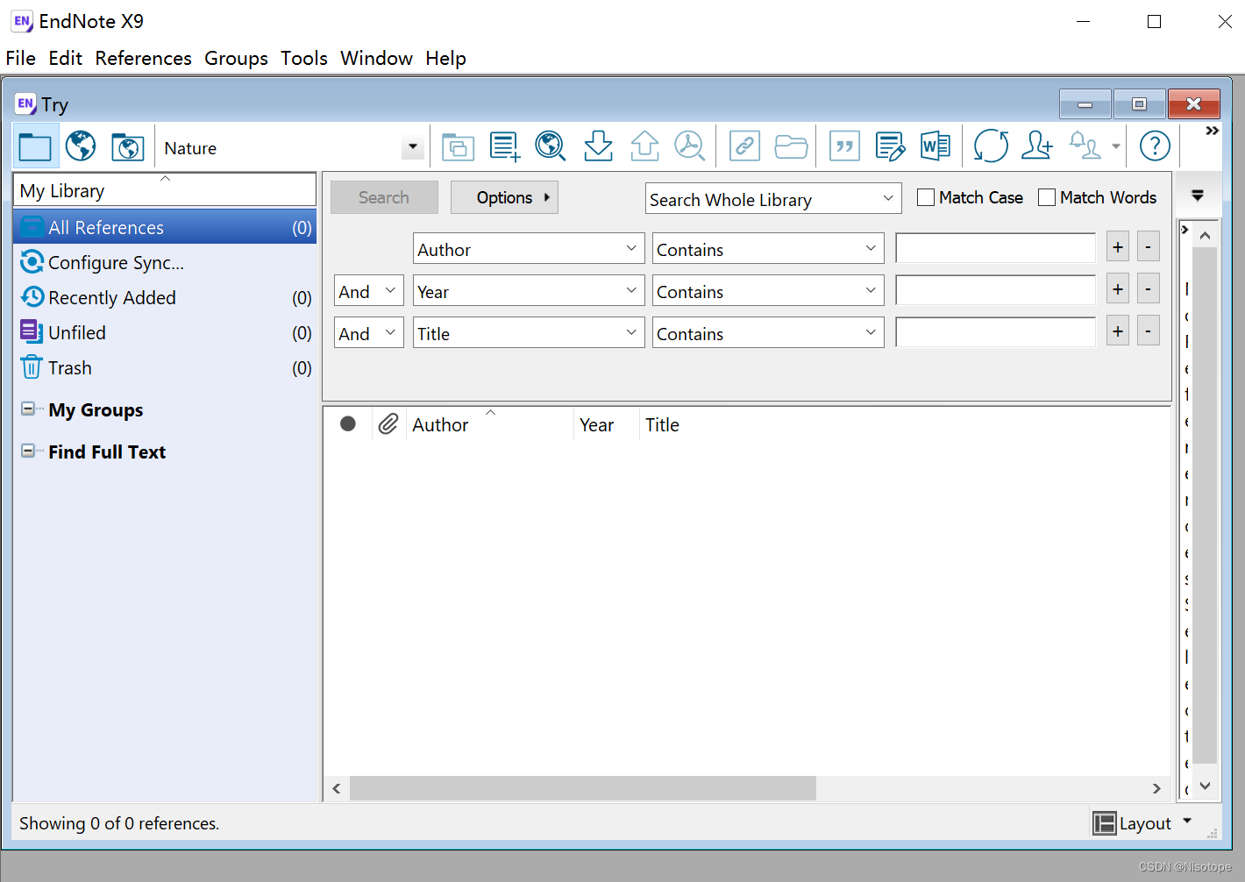Click the read/unread dot column header
Image resolution: width=1245 pixels, height=882 pixels.
(x=348, y=424)
